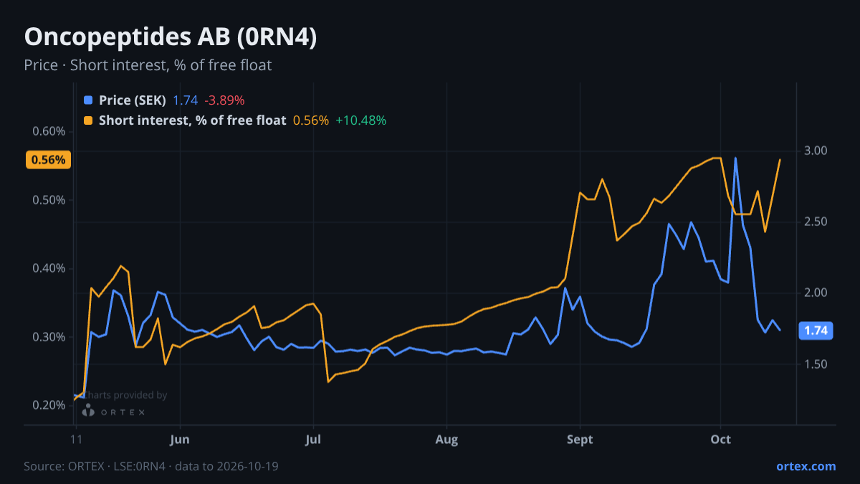Click the short interest change +10.48%

(360, 120)
